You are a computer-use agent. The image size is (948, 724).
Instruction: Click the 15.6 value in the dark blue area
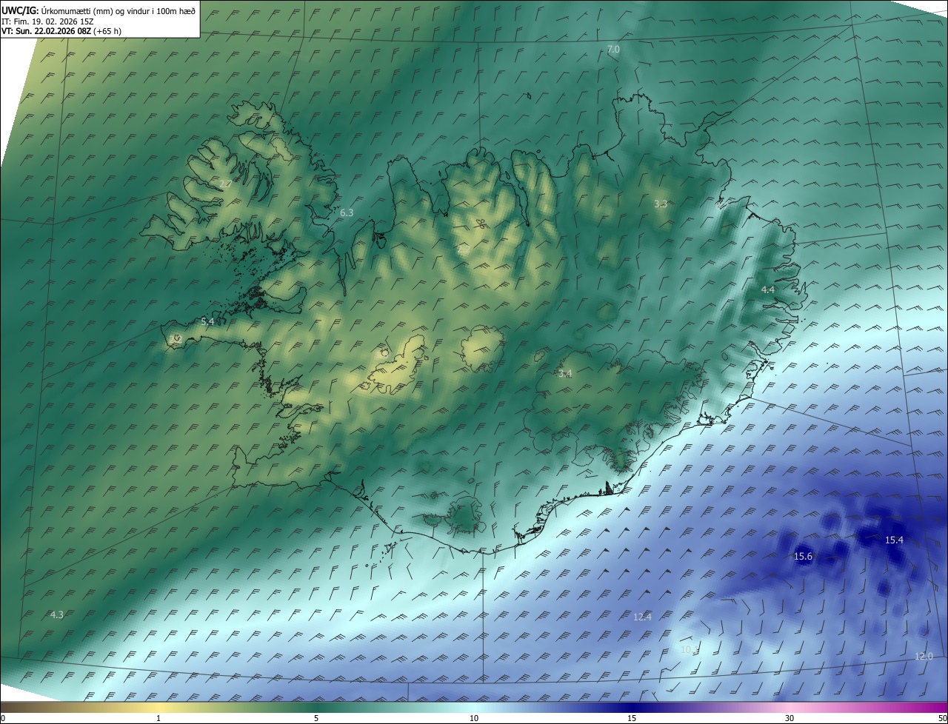tap(803, 556)
